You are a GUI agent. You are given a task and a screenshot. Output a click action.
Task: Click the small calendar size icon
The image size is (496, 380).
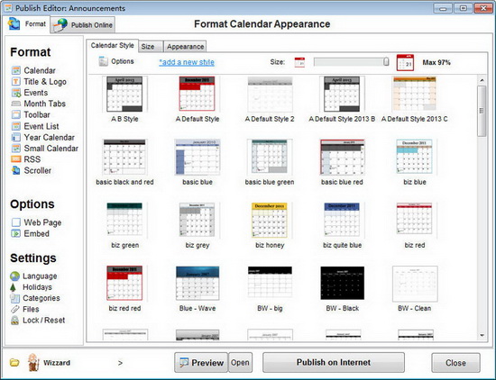[299, 62]
